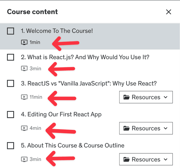Click folder icon in lecture 3 Resources
The height and width of the screenshot is (168, 180).
127,97
